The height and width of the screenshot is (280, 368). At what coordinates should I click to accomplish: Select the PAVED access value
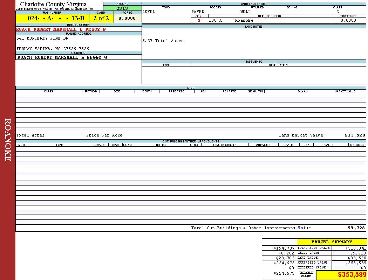pos(198,12)
